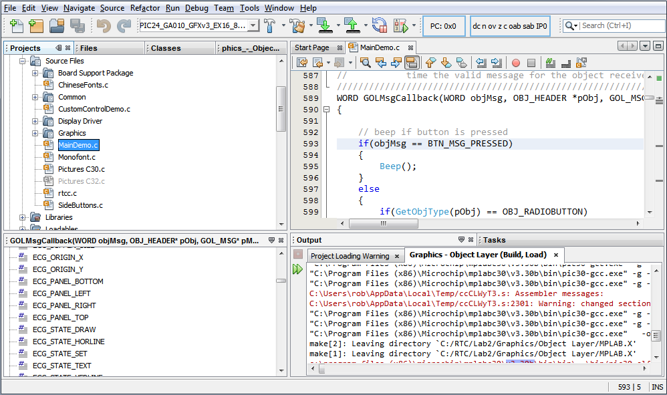Switch to the Start Page tab

click(312, 47)
